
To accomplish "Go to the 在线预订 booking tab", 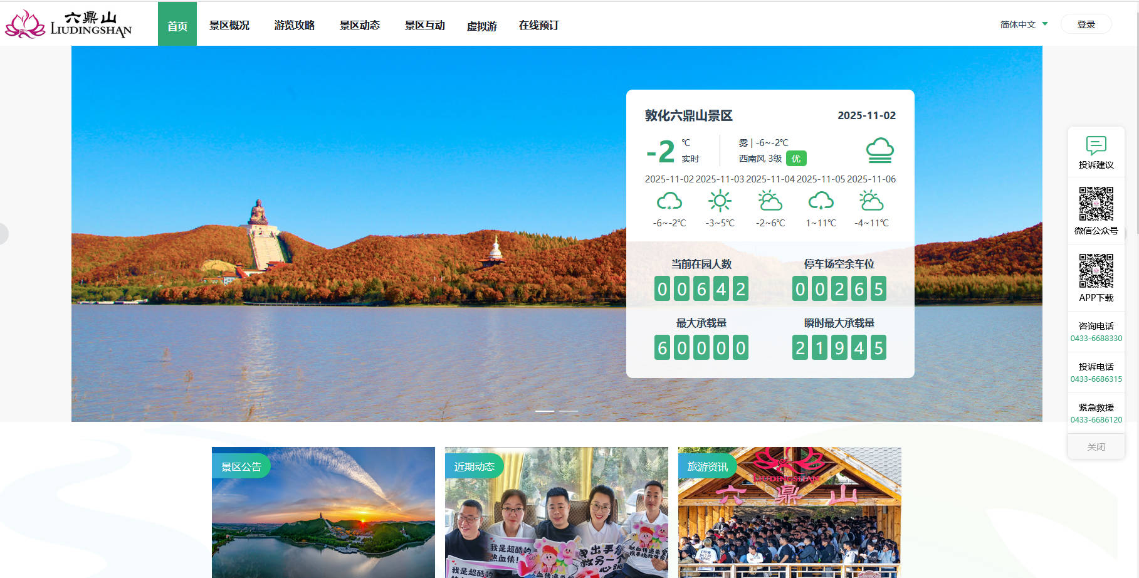I will pyautogui.click(x=538, y=25).
